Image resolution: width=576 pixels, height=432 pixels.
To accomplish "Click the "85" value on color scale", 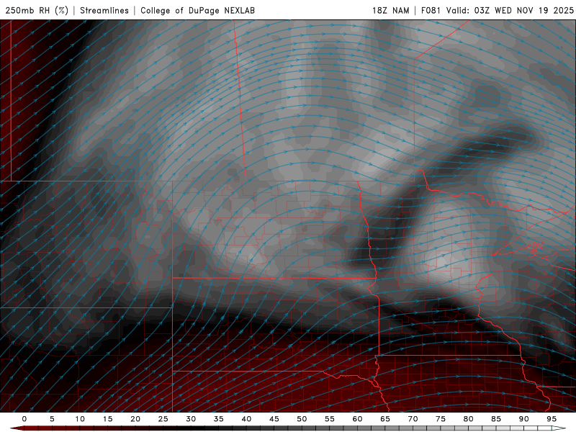I will 496,419.
